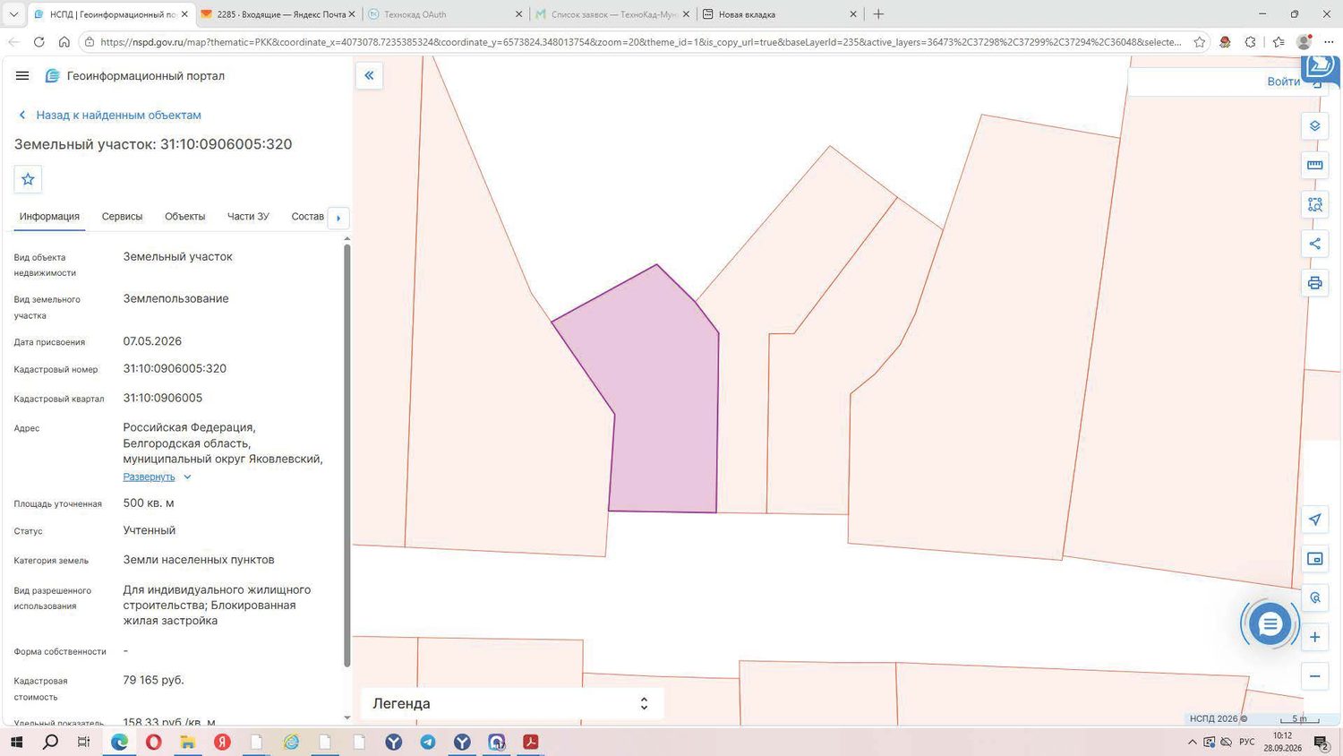Open the overview map window icon
Viewport: 1343px width, 756px height.
click(x=1314, y=559)
